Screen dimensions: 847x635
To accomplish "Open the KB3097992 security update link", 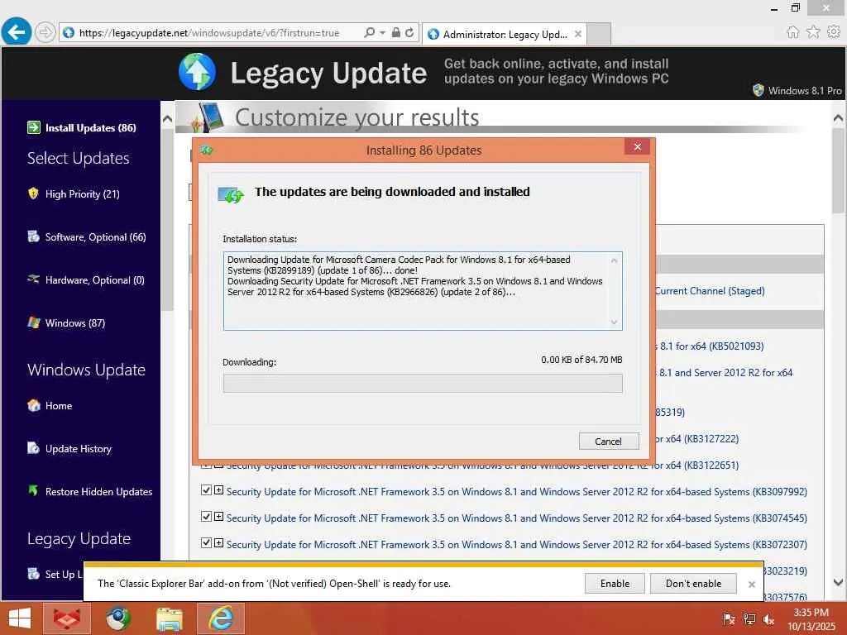I will [516, 492].
